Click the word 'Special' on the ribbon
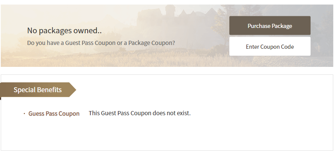This screenshot has width=334, height=153. point(25,90)
